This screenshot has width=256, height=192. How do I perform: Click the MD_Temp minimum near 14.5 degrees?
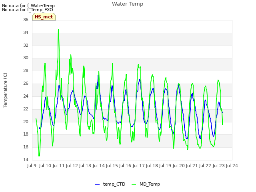click(39, 156)
